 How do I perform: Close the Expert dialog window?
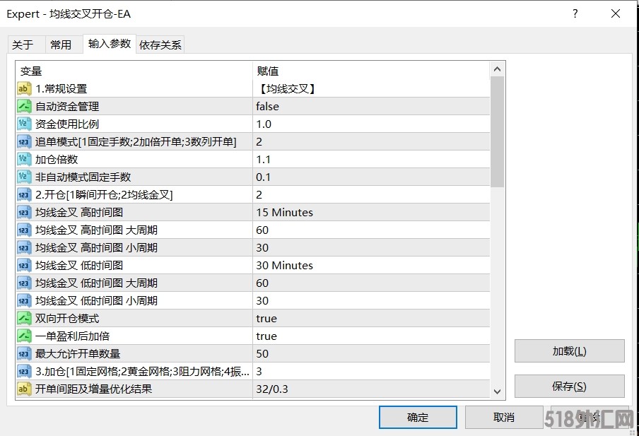(x=616, y=13)
